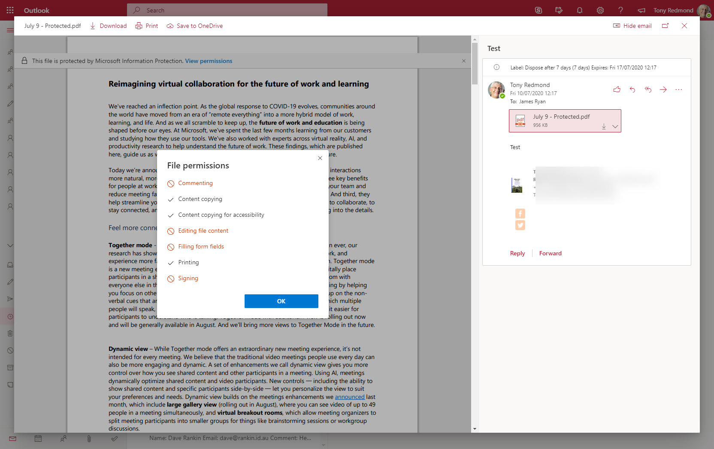The height and width of the screenshot is (449, 714).
Task: Close the File permissions dialog
Action: (320, 158)
